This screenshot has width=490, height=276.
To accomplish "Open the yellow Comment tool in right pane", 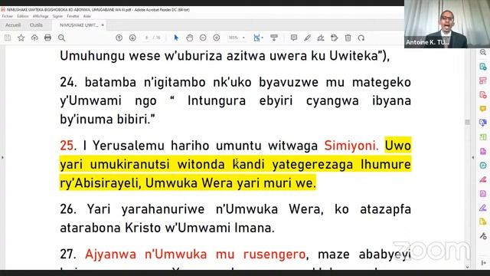I will pyautogui.click(x=483, y=109).
